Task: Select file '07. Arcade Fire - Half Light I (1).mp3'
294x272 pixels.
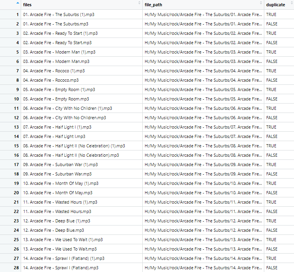Action: (57, 127)
